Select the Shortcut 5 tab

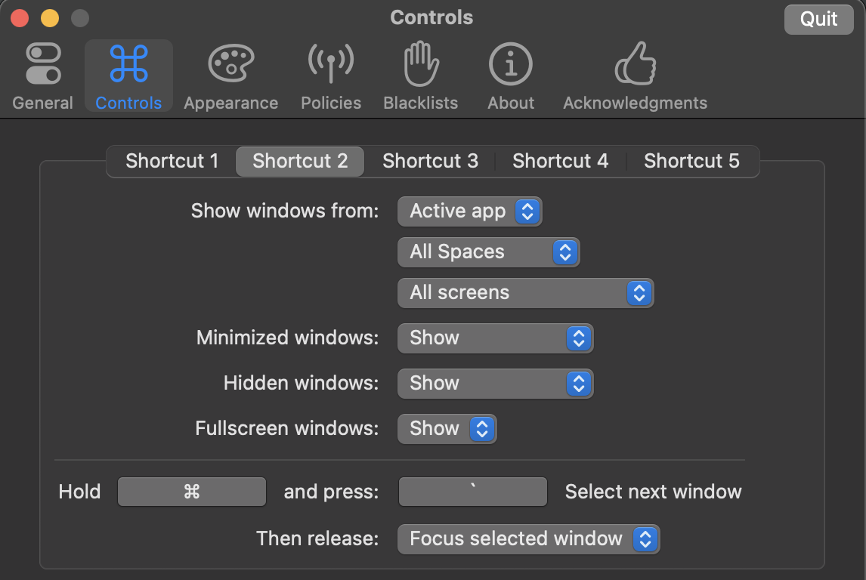(x=691, y=161)
